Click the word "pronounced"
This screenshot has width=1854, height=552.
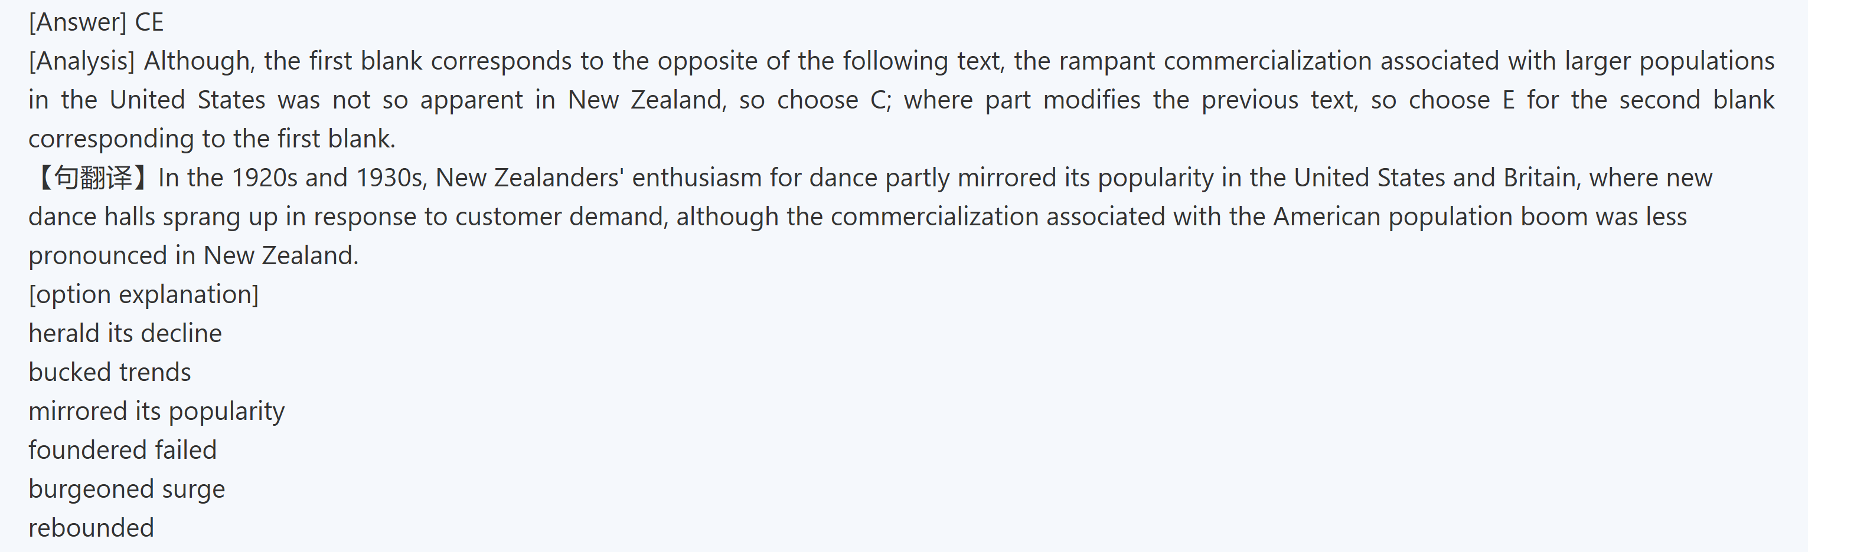click(97, 256)
